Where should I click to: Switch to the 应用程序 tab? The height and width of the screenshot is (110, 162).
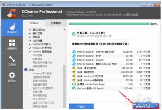tap(56, 23)
